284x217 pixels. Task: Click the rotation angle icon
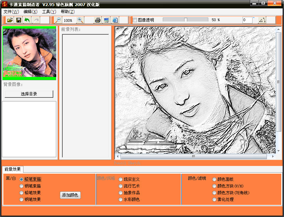click(262, 20)
